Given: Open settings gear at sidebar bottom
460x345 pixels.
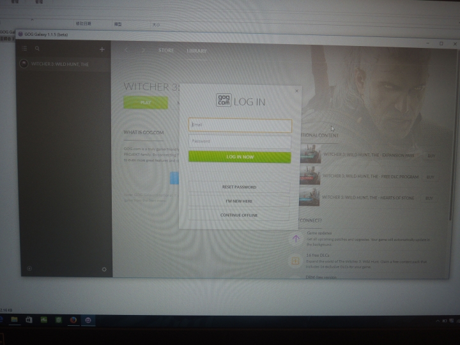Looking at the screenshot, I should (x=104, y=270).
